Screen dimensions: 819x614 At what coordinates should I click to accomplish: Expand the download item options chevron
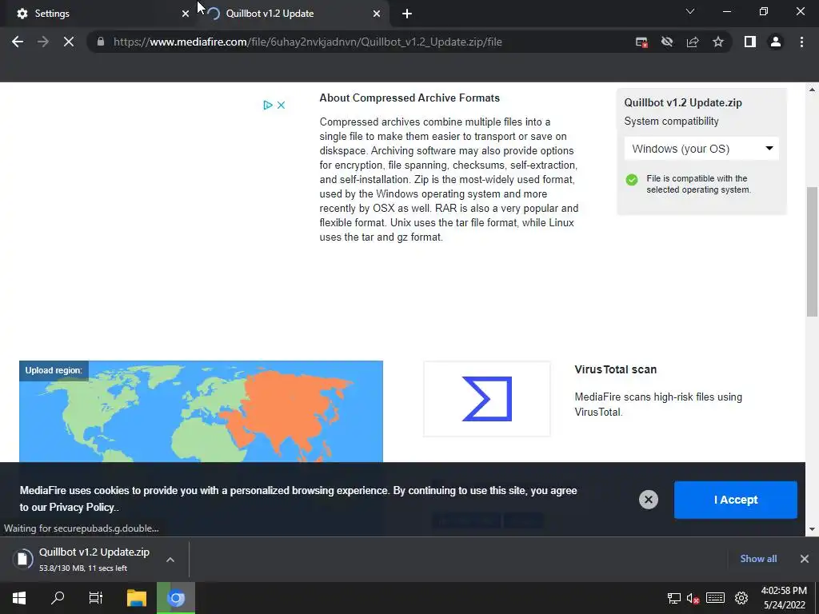(170, 559)
